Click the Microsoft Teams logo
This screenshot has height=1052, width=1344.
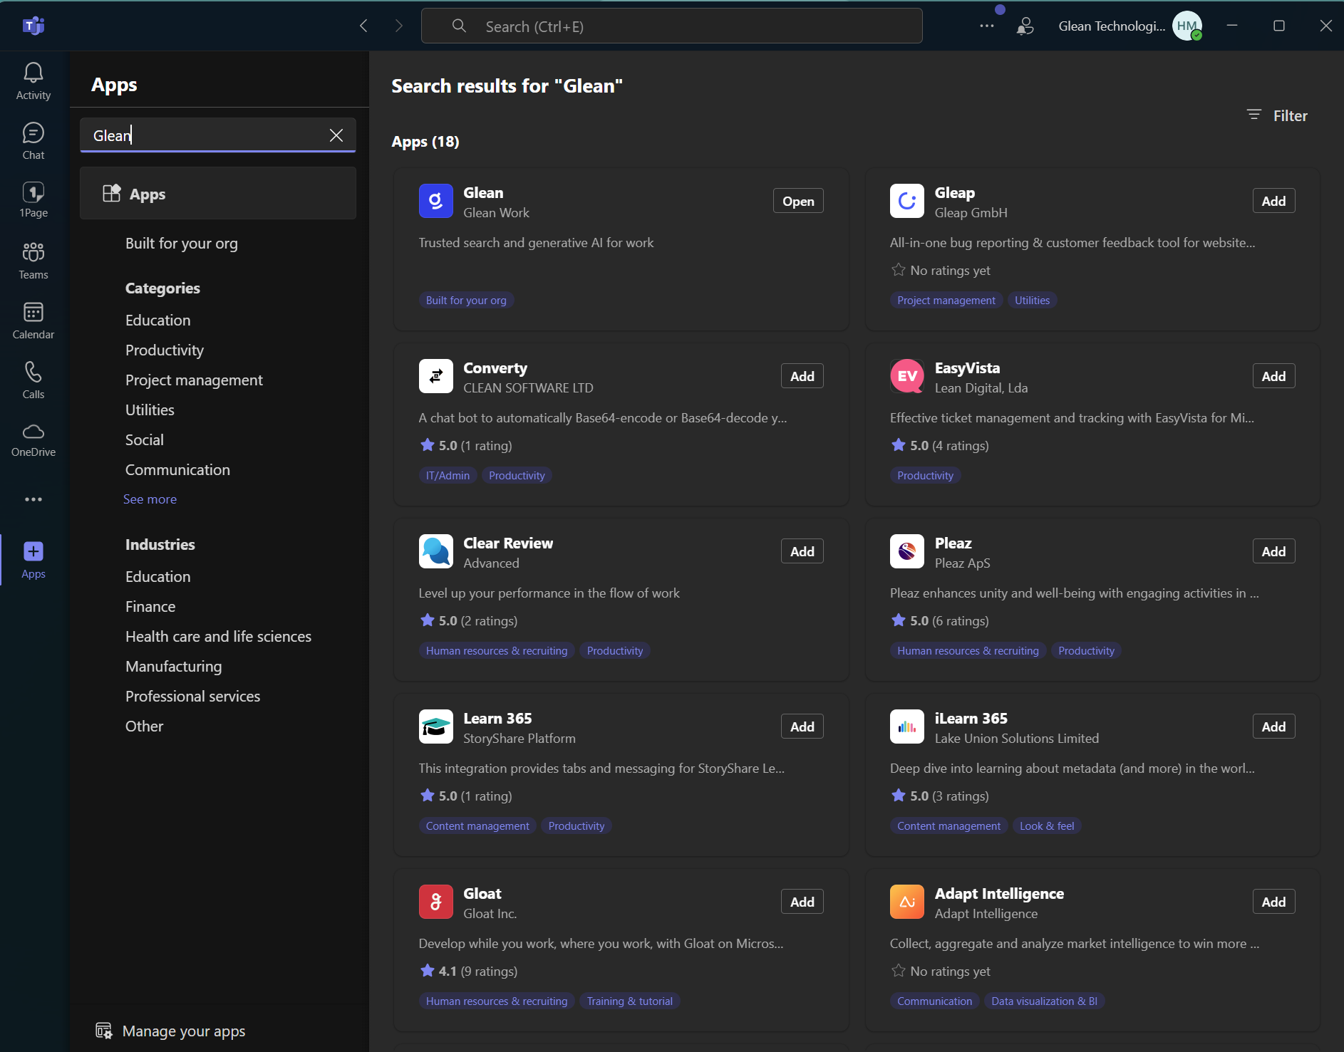click(x=33, y=26)
